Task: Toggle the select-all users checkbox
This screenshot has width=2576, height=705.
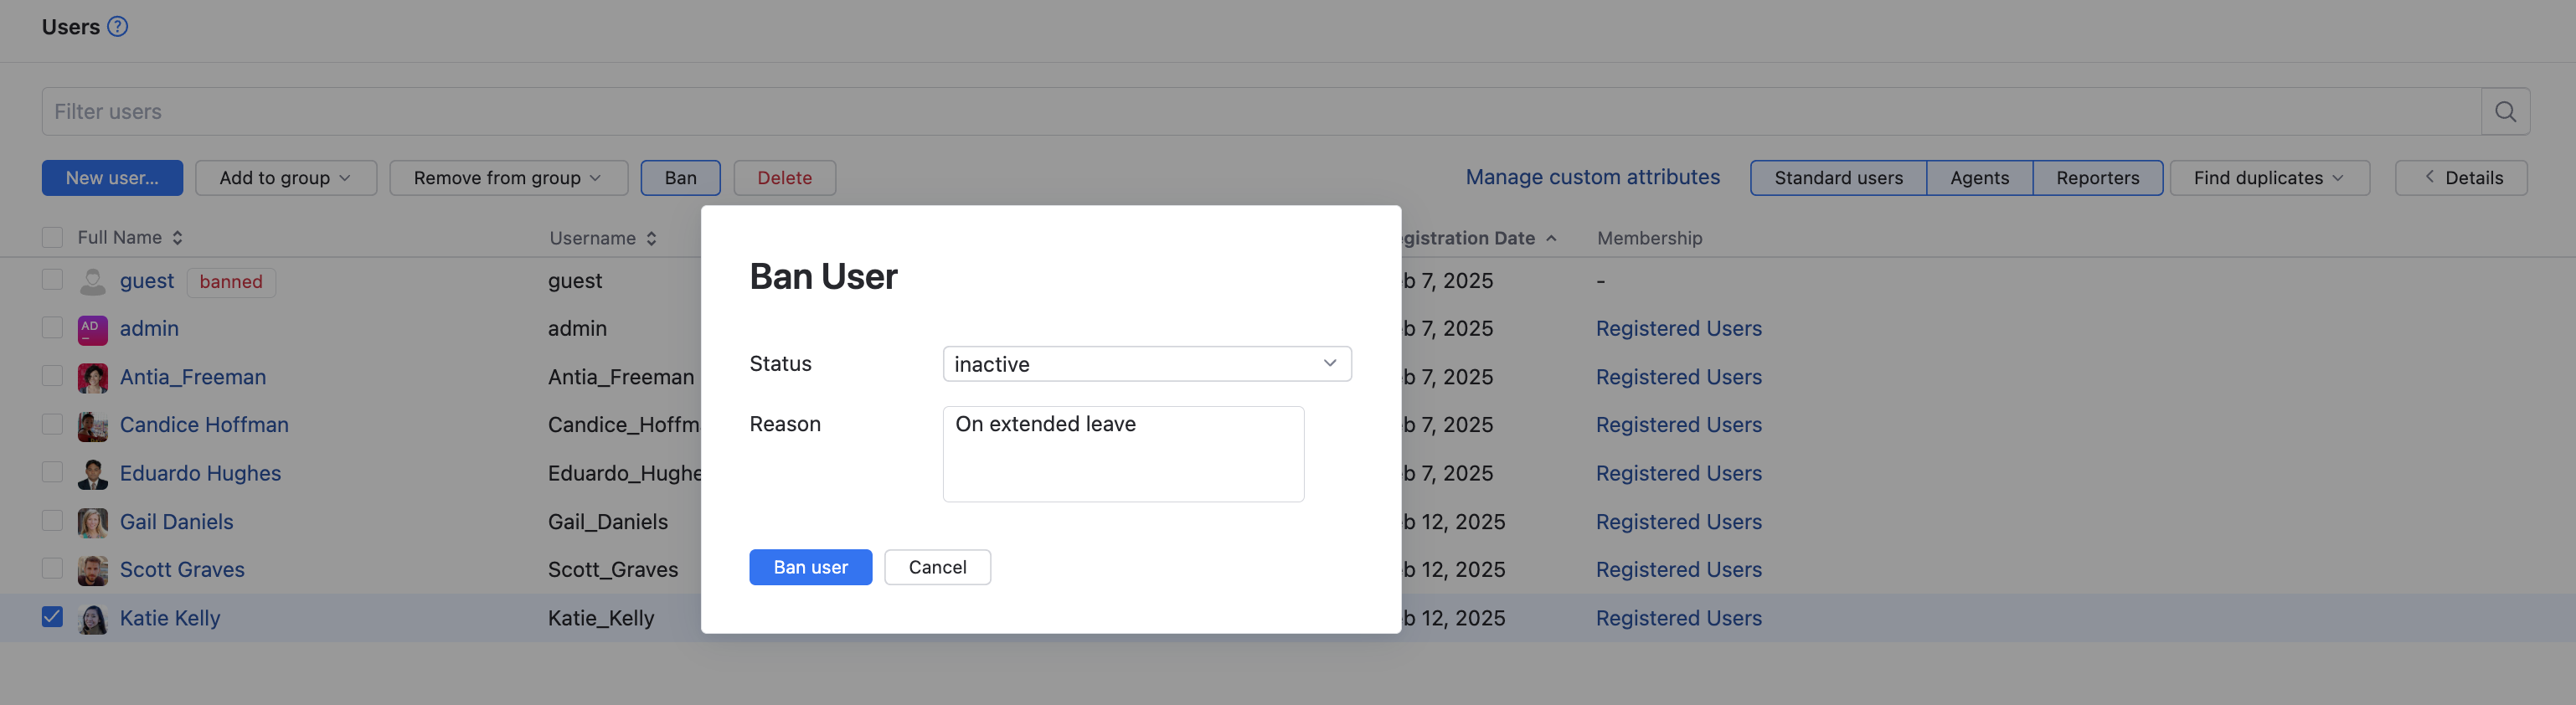Action: click(x=52, y=238)
